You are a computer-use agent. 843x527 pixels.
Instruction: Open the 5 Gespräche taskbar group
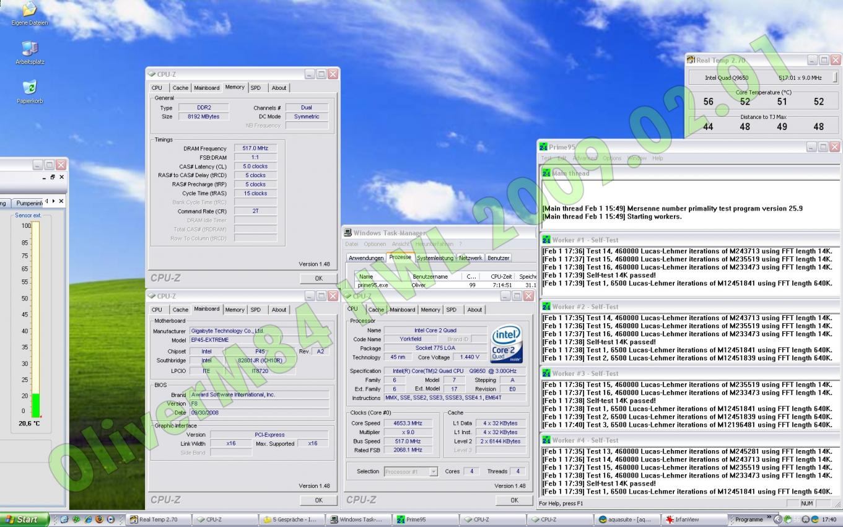291,520
